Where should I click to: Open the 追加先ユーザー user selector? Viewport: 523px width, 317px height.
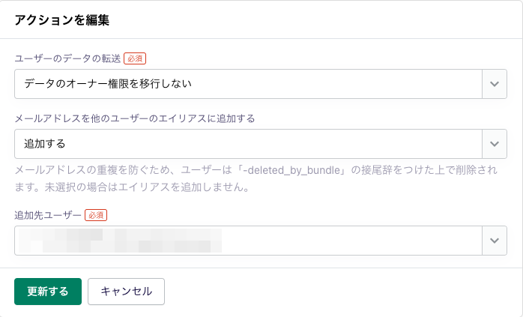pos(261,241)
